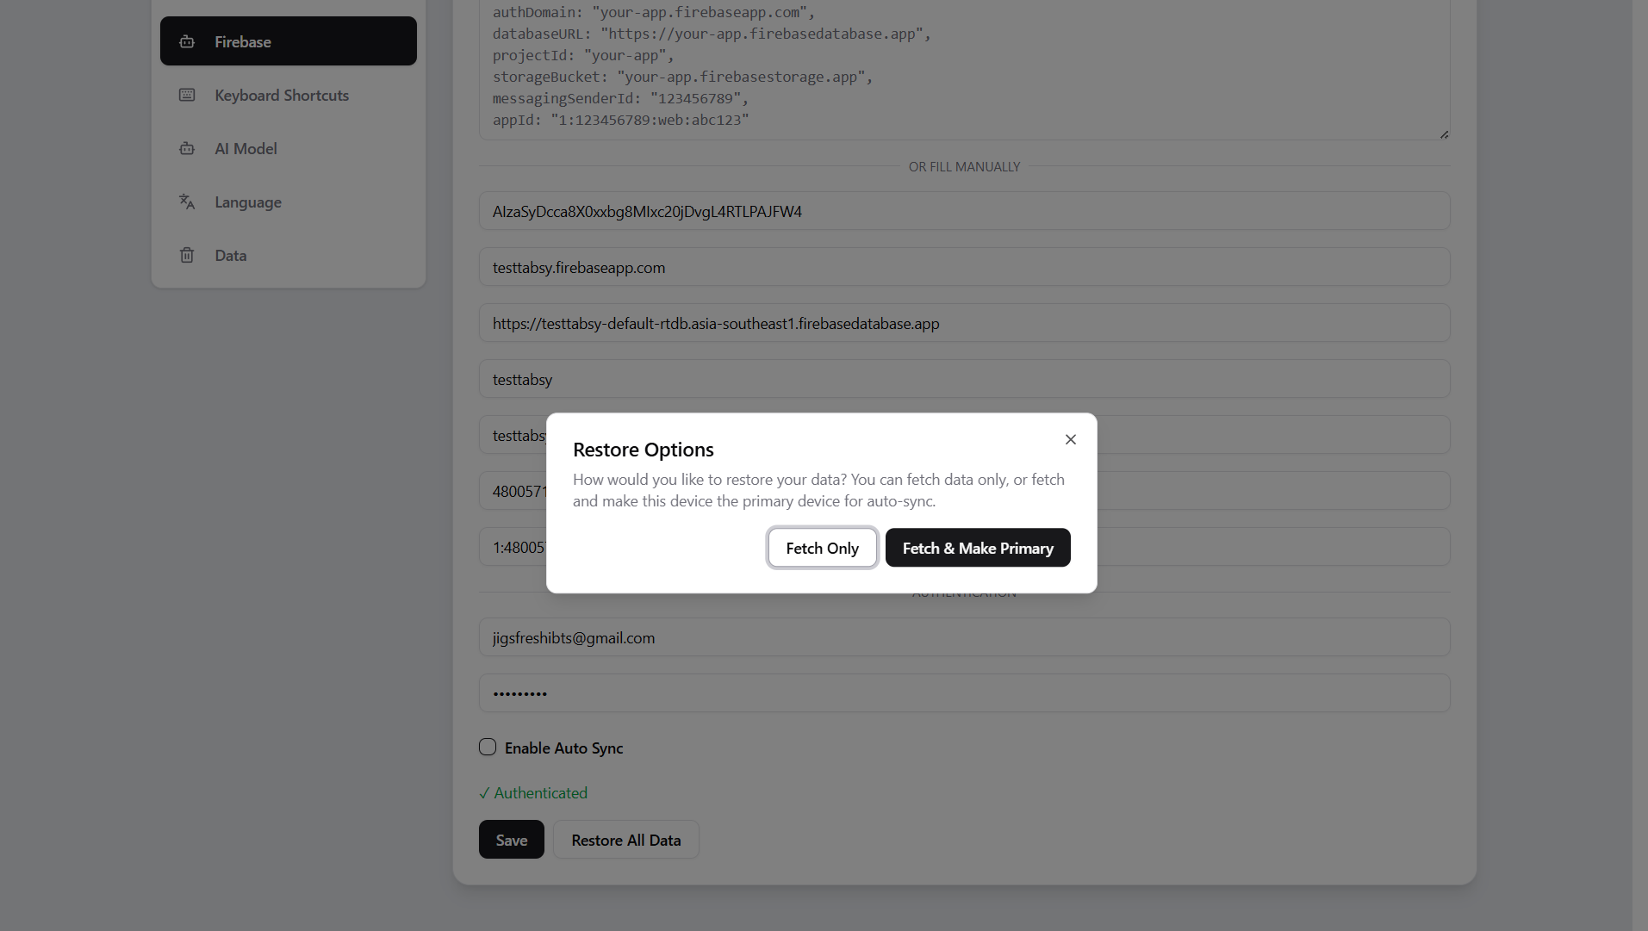
Task: Close the Restore Options dialog
Action: (x=1071, y=439)
